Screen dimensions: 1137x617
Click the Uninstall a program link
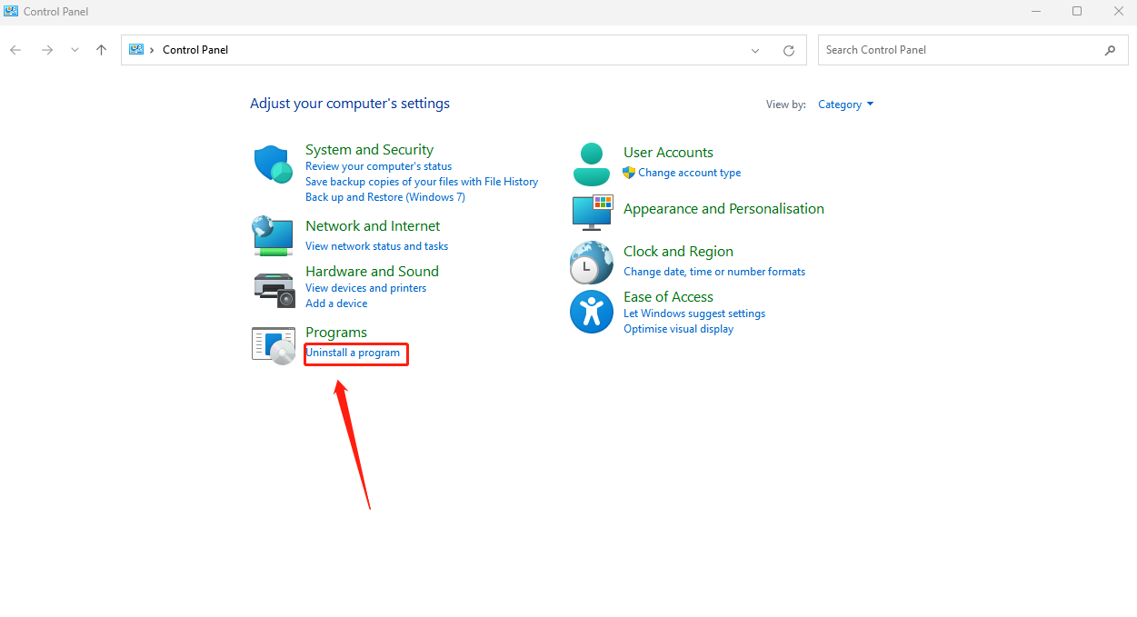click(x=353, y=353)
